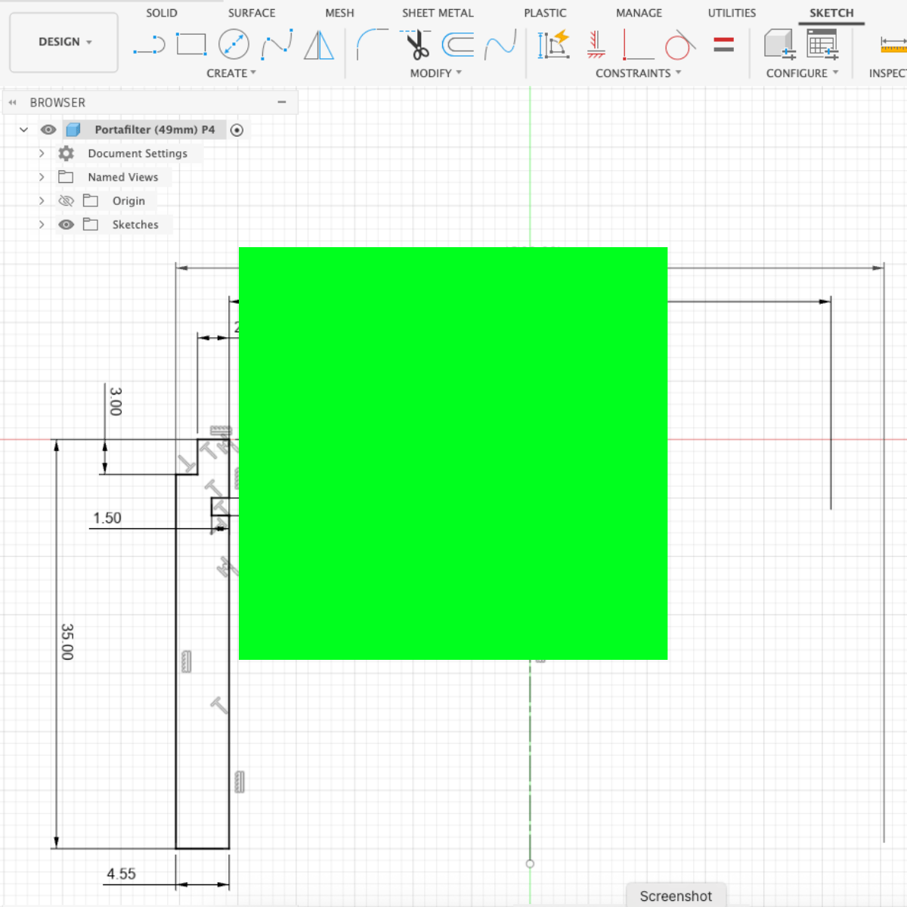Activate the Portafilter component radio button
The height and width of the screenshot is (907, 907).
click(237, 130)
